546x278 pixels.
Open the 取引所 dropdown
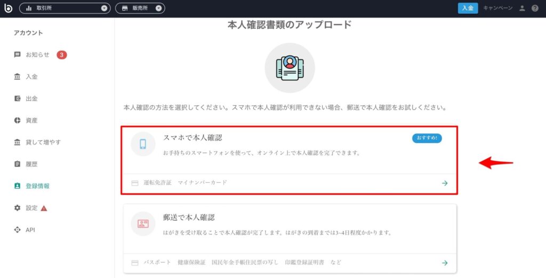[65, 8]
